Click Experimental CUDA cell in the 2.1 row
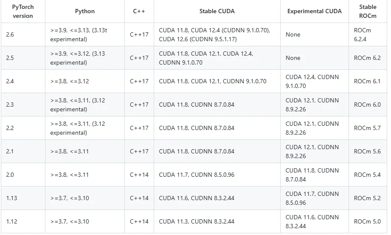391x235 pixels. point(315,151)
